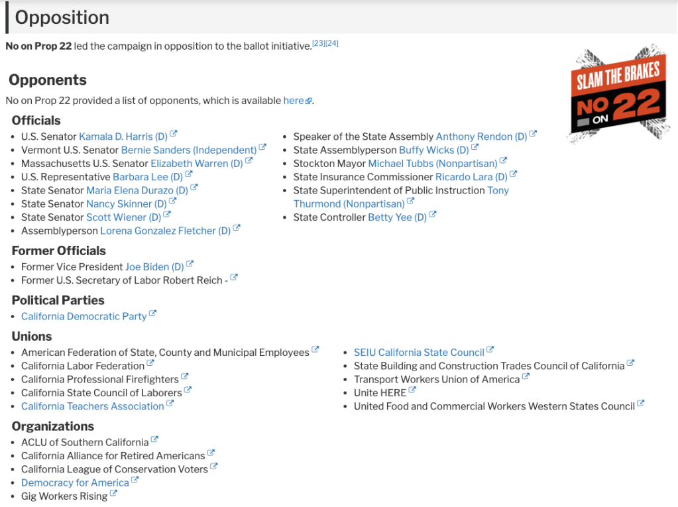This screenshot has height=507, width=678.
Task: Open the Elizabeth Warren (D) link
Action: click(x=196, y=164)
